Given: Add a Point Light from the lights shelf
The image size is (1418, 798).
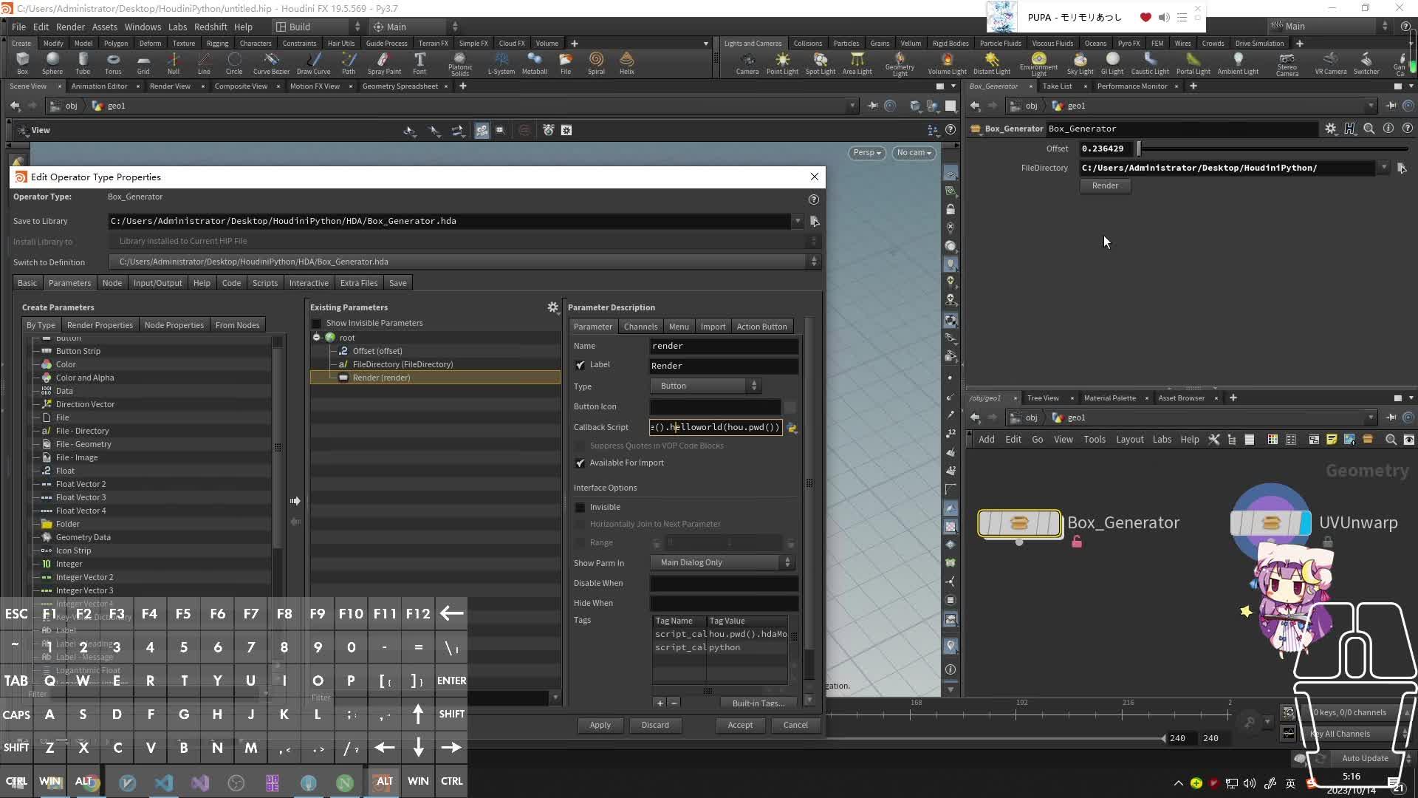Looking at the screenshot, I should click(781, 63).
